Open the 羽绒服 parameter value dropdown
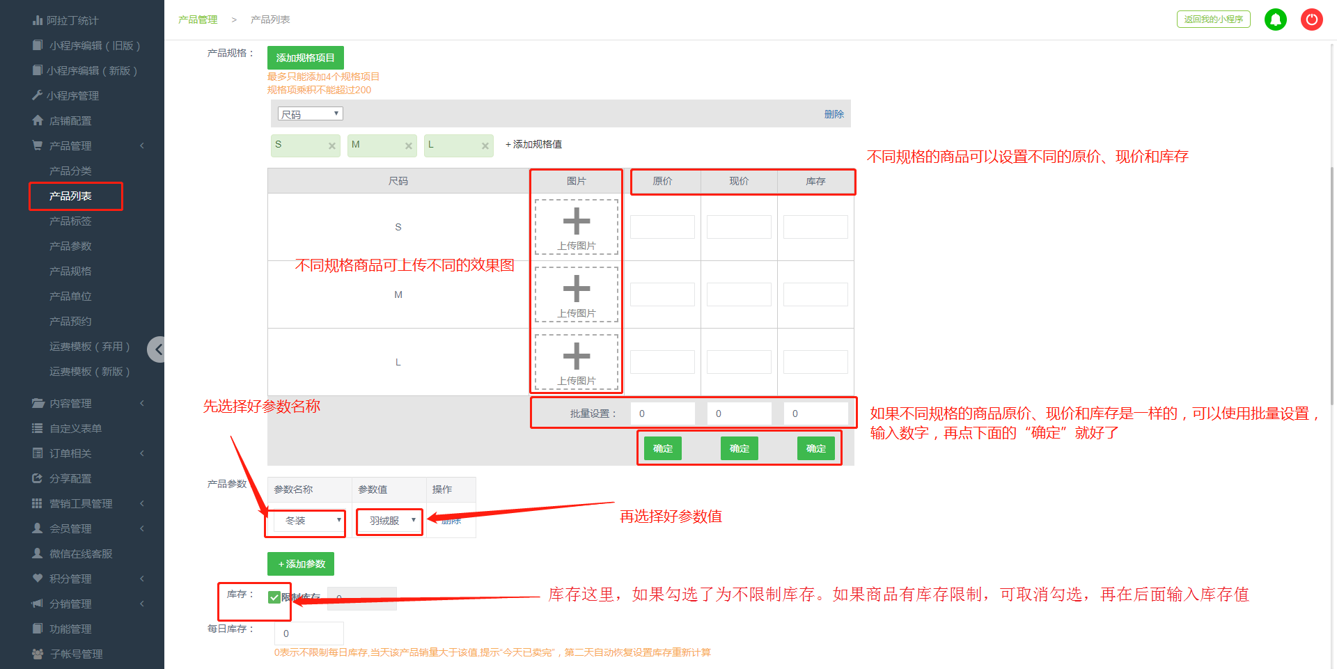Screen dimensions: 1337x669 coord(390,521)
